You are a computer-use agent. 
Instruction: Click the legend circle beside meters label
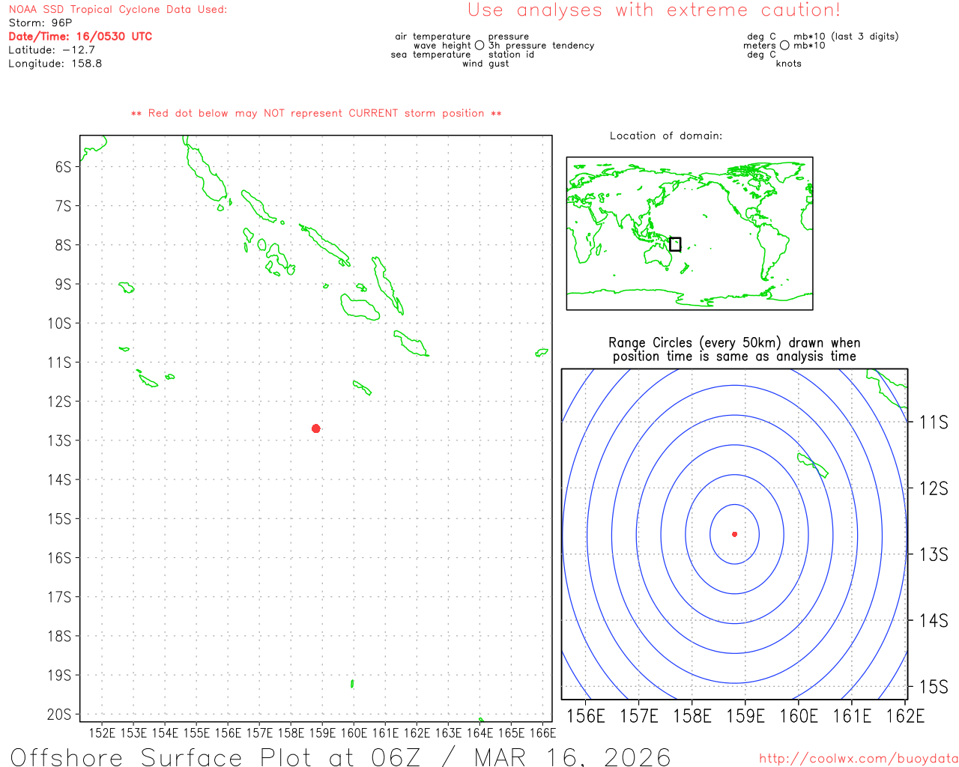[784, 46]
